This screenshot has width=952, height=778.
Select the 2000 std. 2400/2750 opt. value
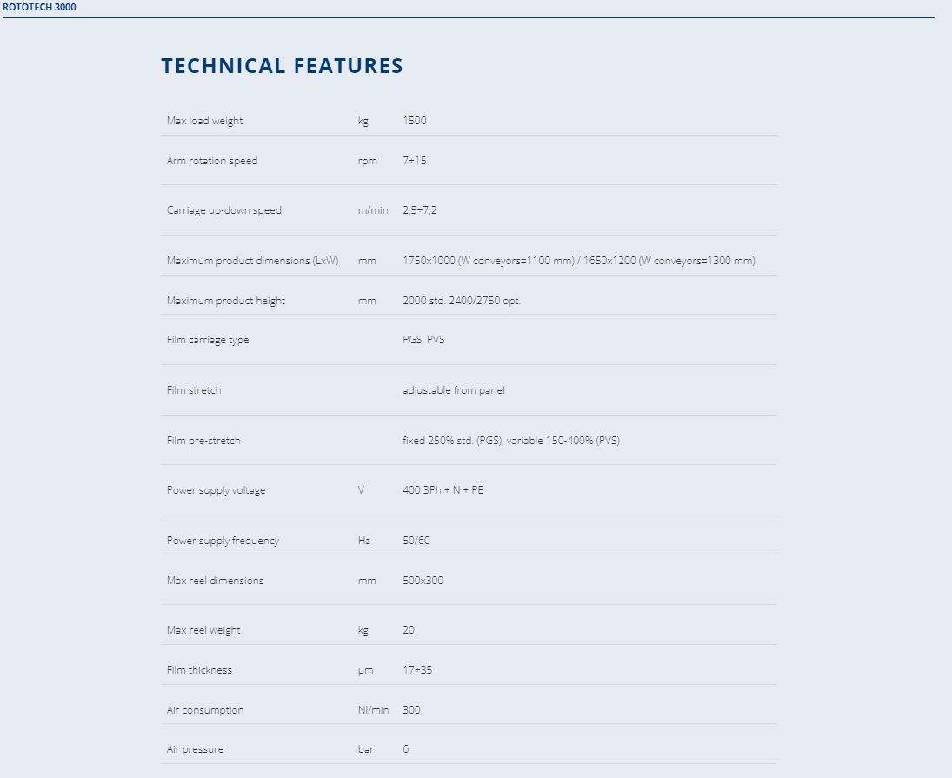click(462, 301)
